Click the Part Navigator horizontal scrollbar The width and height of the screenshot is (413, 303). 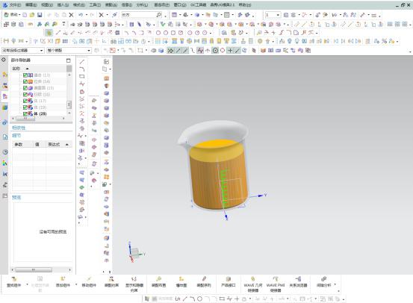(x=38, y=119)
